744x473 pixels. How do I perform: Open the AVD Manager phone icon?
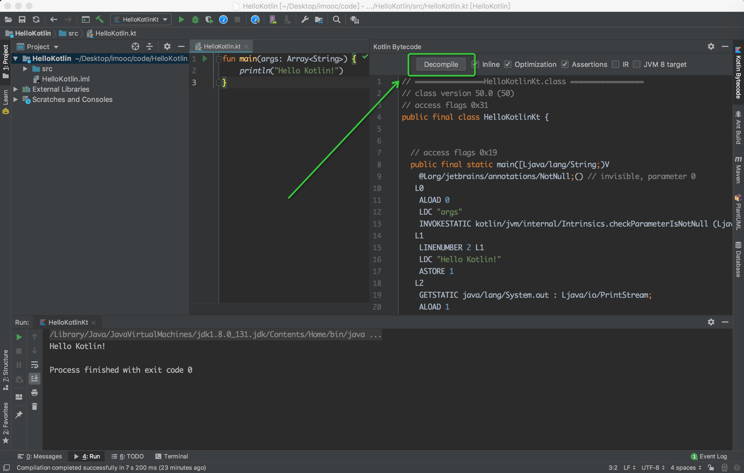pos(272,20)
